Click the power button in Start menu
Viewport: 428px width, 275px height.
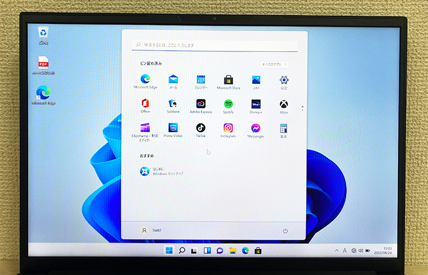285,230
